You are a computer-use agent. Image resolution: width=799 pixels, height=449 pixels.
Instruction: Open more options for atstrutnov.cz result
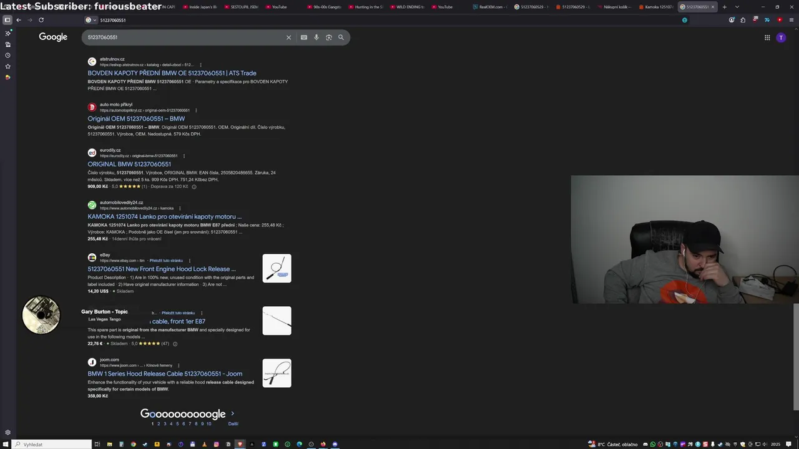pyautogui.click(x=200, y=65)
